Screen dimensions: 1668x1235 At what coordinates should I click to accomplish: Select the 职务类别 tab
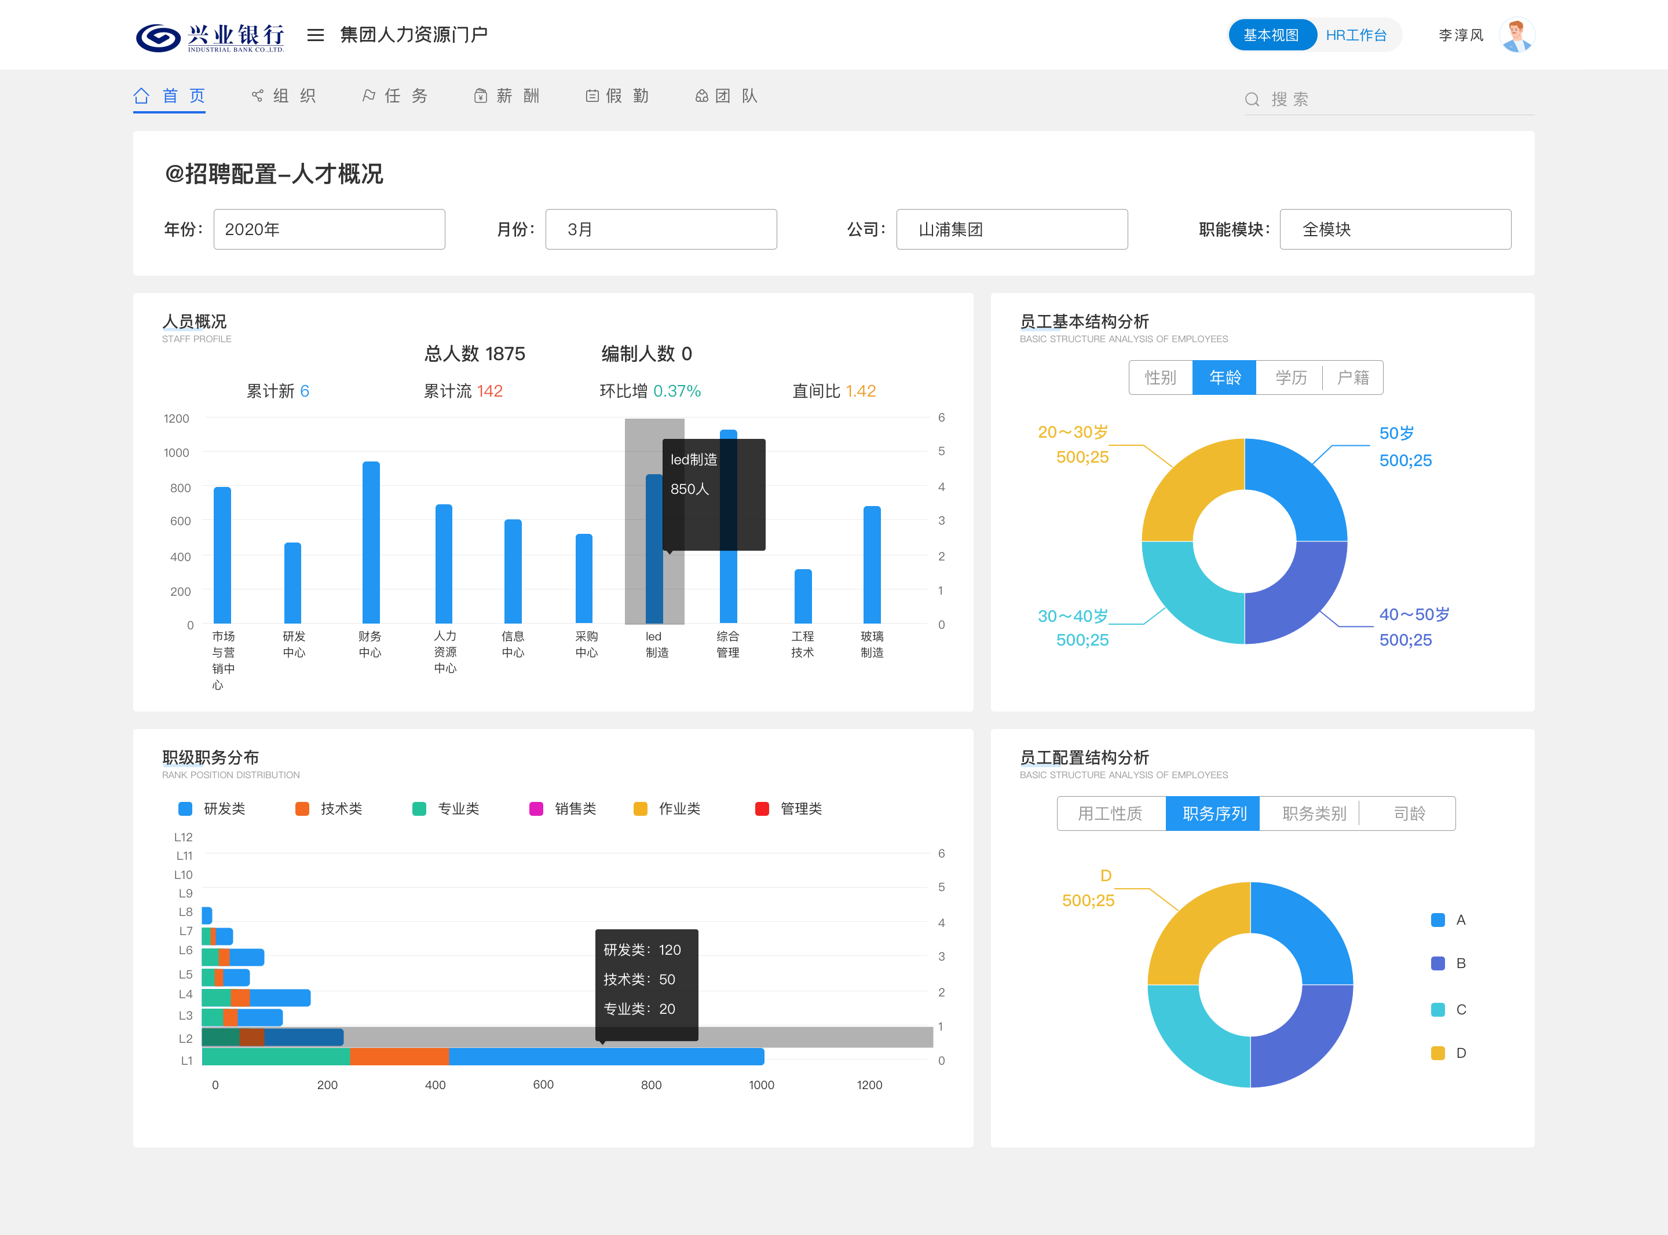(x=1314, y=813)
